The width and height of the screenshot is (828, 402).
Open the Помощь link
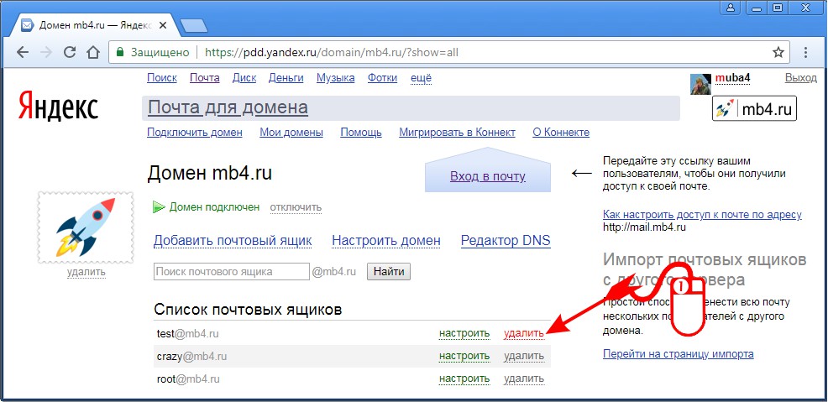coord(361,133)
